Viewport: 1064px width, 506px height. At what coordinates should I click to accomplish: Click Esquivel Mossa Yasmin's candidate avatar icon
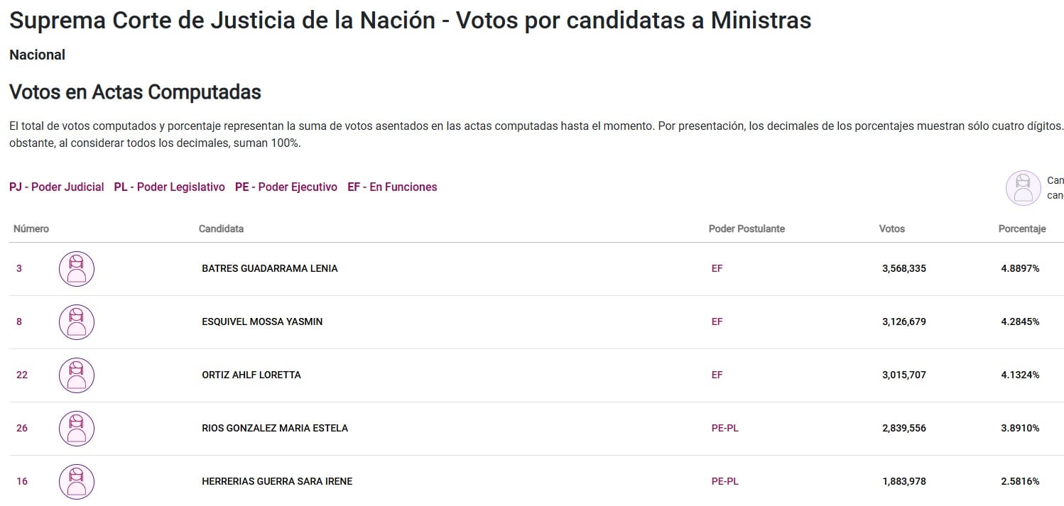tap(76, 322)
